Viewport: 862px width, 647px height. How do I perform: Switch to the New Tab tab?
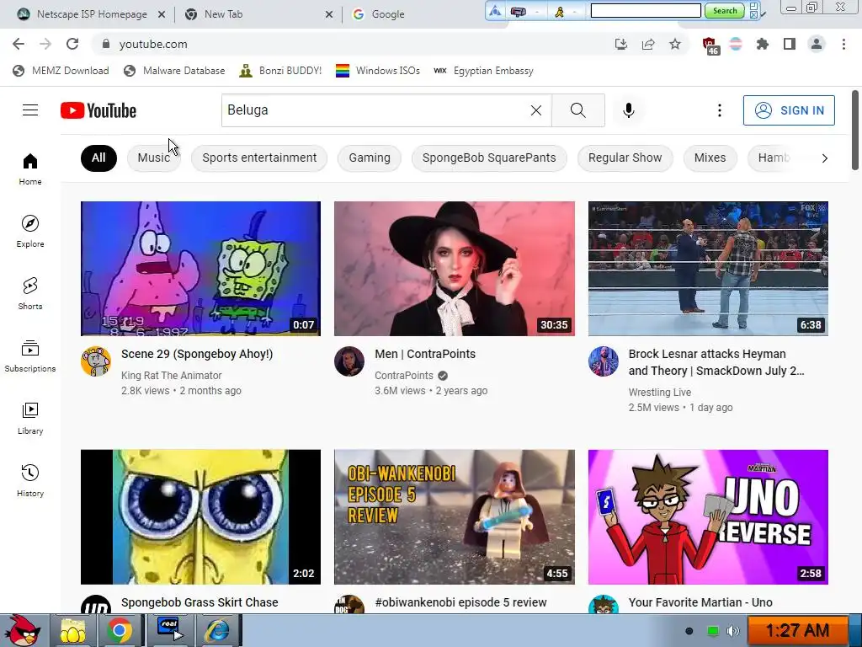click(222, 14)
